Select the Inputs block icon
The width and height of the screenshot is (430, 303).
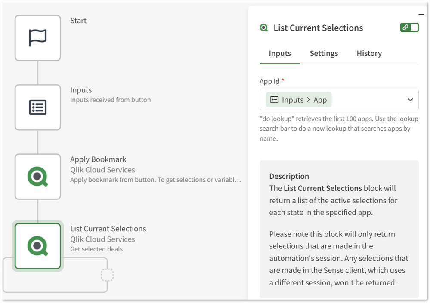(x=37, y=107)
